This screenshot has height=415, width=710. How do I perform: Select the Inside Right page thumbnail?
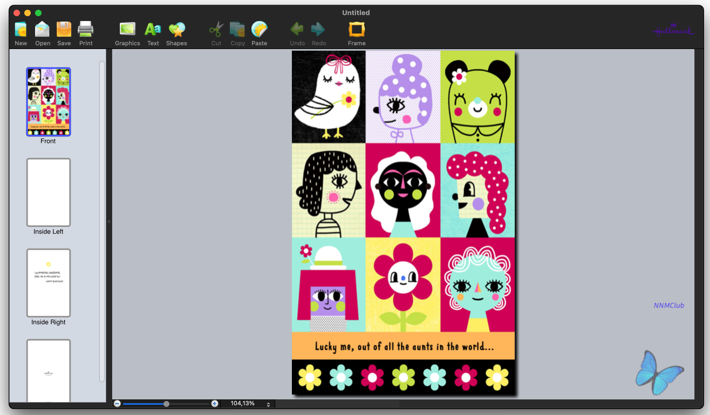pyautogui.click(x=49, y=283)
